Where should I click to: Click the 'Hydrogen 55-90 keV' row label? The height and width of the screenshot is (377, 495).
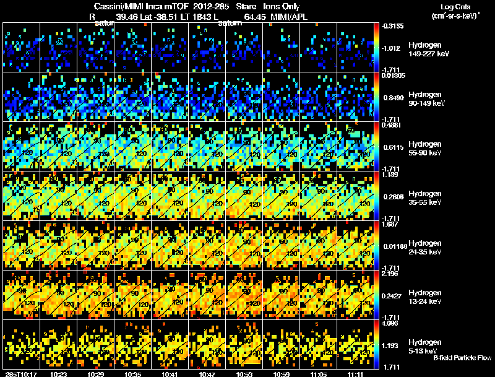tap(425, 149)
